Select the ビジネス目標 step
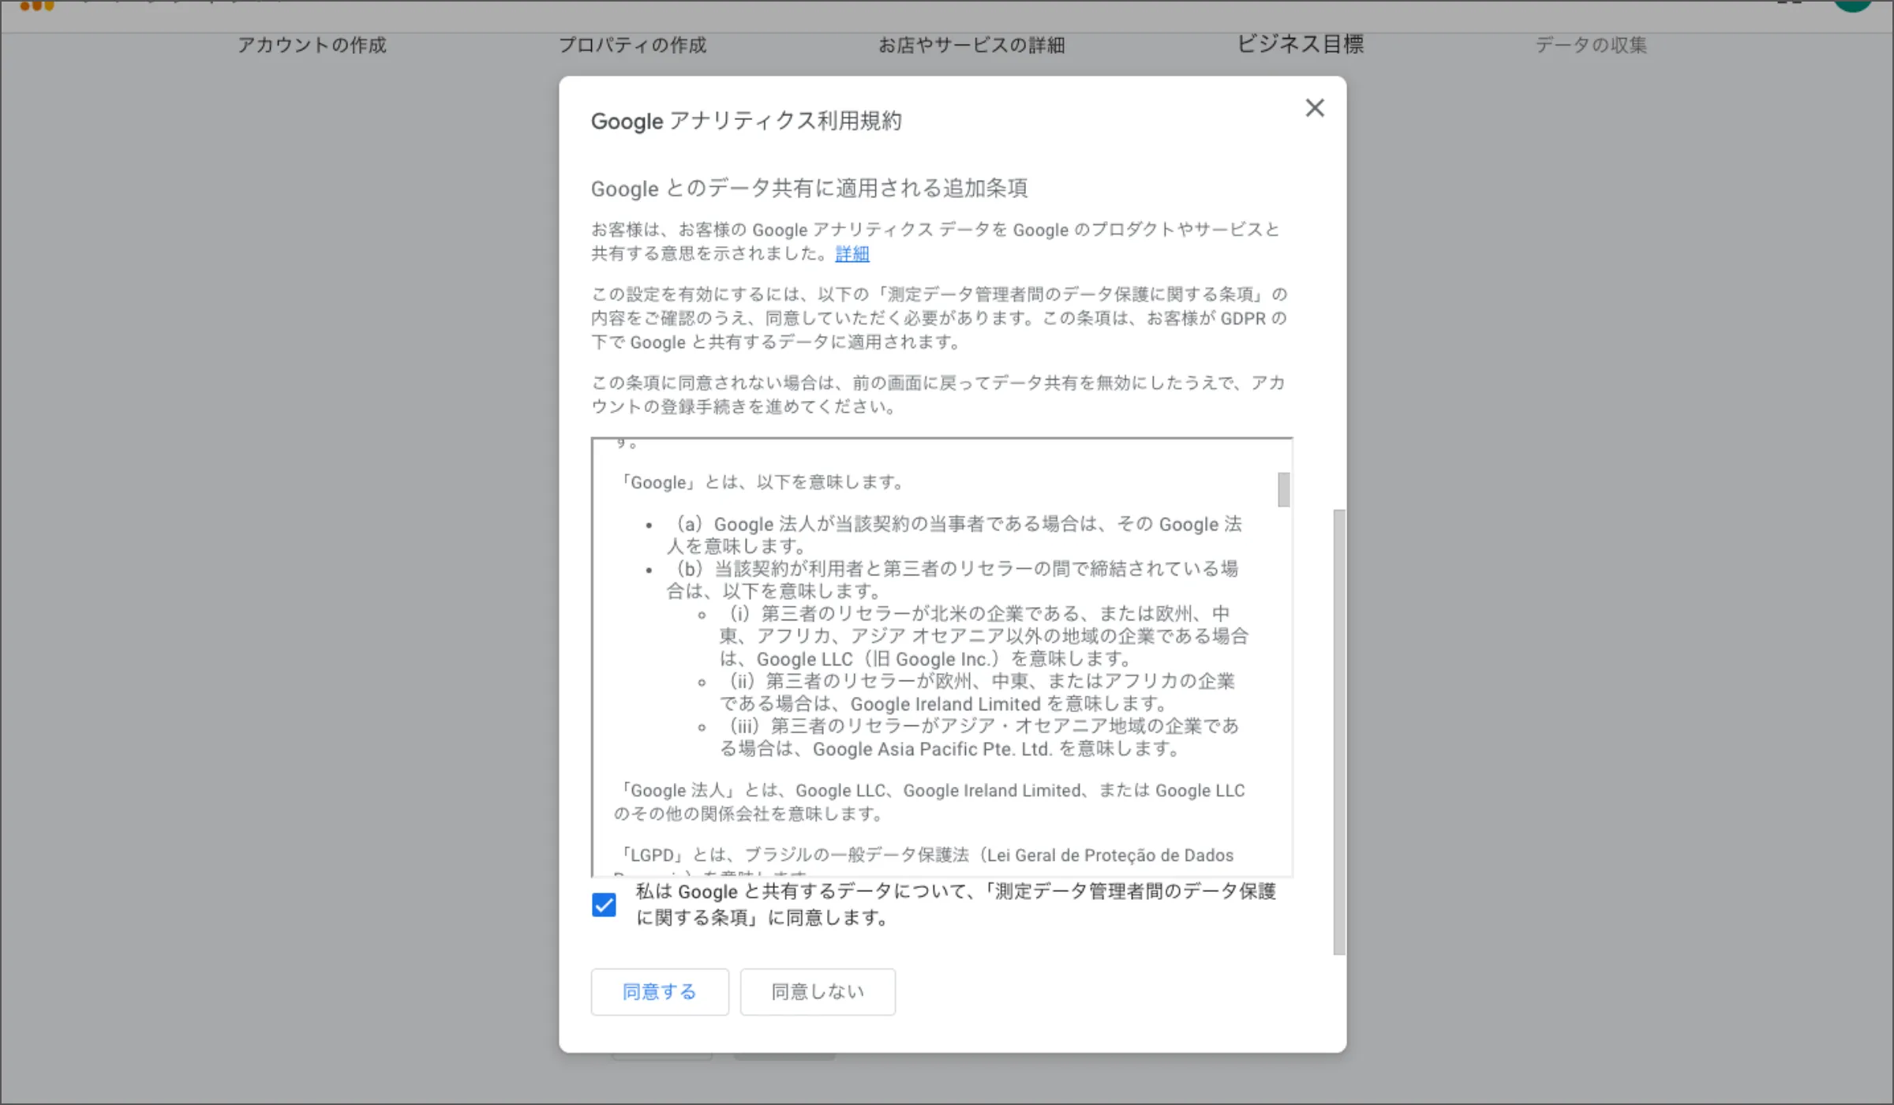The width and height of the screenshot is (1894, 1105). [x=1300, y=44]
